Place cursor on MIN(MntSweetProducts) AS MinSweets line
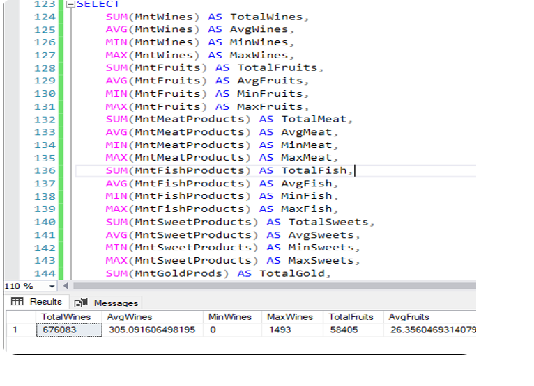The image size is (534, 386). click(x=233, y=248)
